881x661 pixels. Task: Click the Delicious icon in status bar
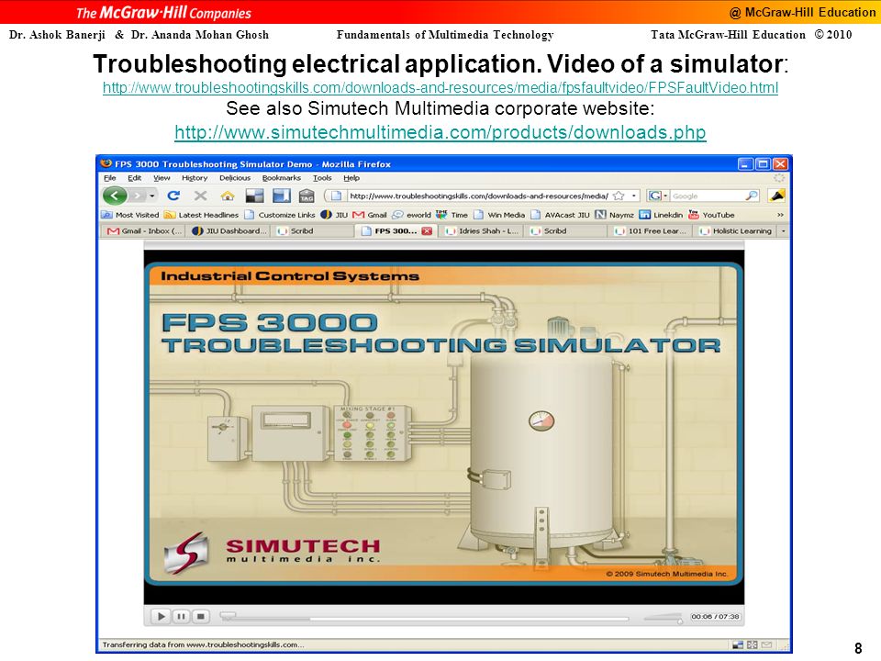coord(738,644)
